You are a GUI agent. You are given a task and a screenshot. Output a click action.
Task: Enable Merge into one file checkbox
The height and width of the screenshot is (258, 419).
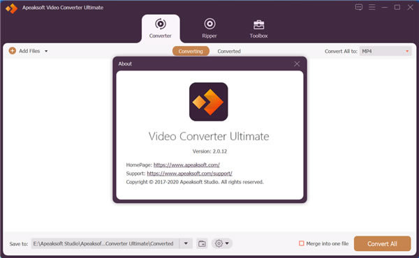tap(302, 243)
